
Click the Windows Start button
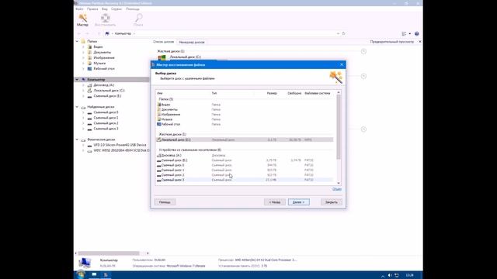(x=81, y=274)
